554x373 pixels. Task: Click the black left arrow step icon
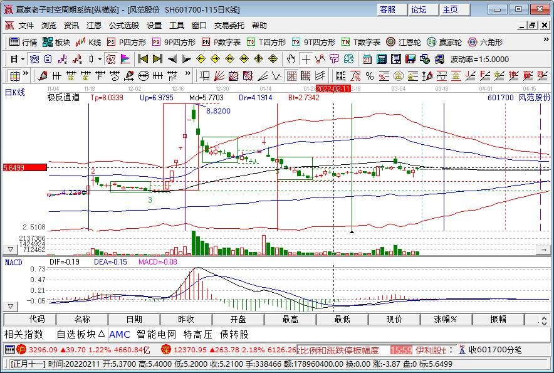[172, 59]
